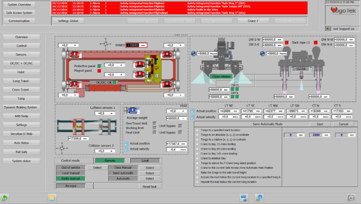Select Crane to isolation bay option

coord(196,158)
